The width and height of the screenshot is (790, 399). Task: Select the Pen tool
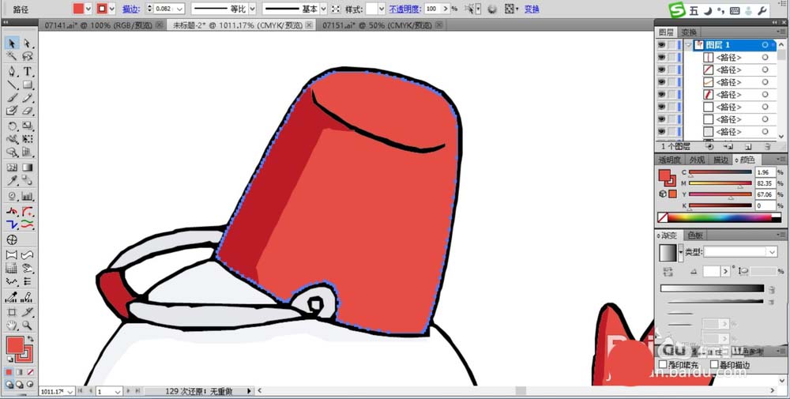pyautogui.click(x=12, y=71)
